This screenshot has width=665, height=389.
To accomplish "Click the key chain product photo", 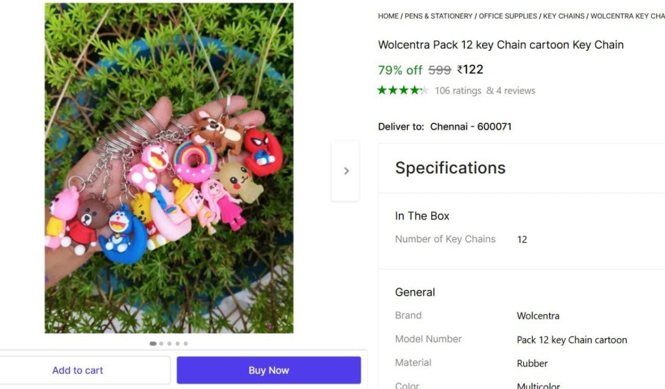I will [169, 168].
